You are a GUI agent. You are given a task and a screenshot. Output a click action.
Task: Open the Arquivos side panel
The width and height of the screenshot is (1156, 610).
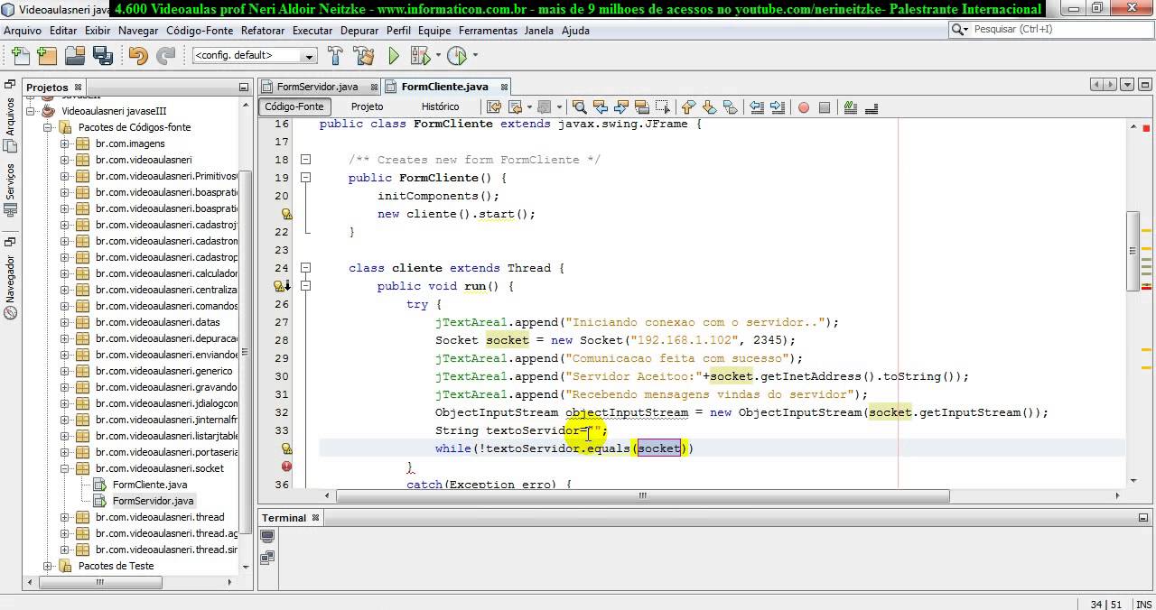(10, 116)
